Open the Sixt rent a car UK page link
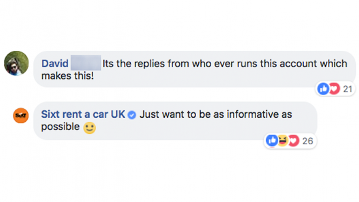 click(83, 114)
